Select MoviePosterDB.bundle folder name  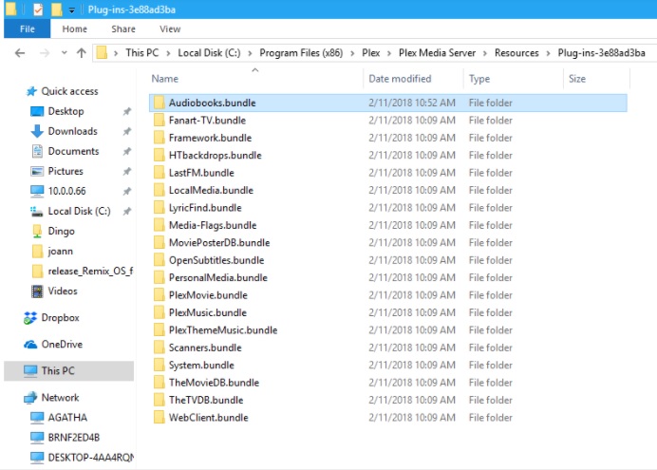tap(219, 243)
